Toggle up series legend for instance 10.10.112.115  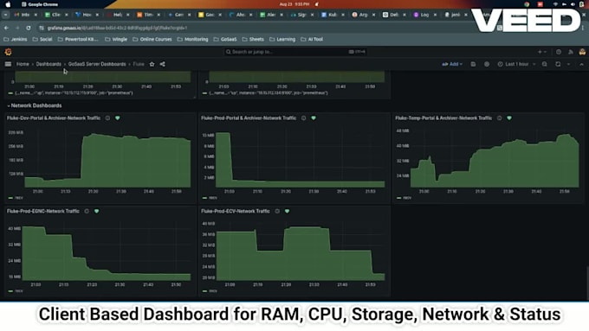tap(74, 93)
